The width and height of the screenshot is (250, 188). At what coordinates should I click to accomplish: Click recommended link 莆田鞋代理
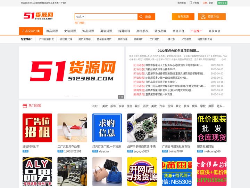(x=66, y=39)
